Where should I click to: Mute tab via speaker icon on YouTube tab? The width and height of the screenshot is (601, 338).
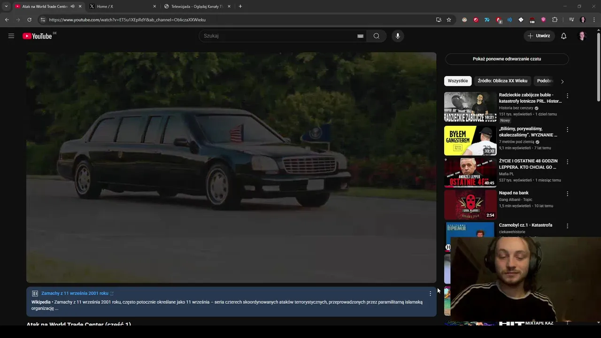click(x=72, y=7)
